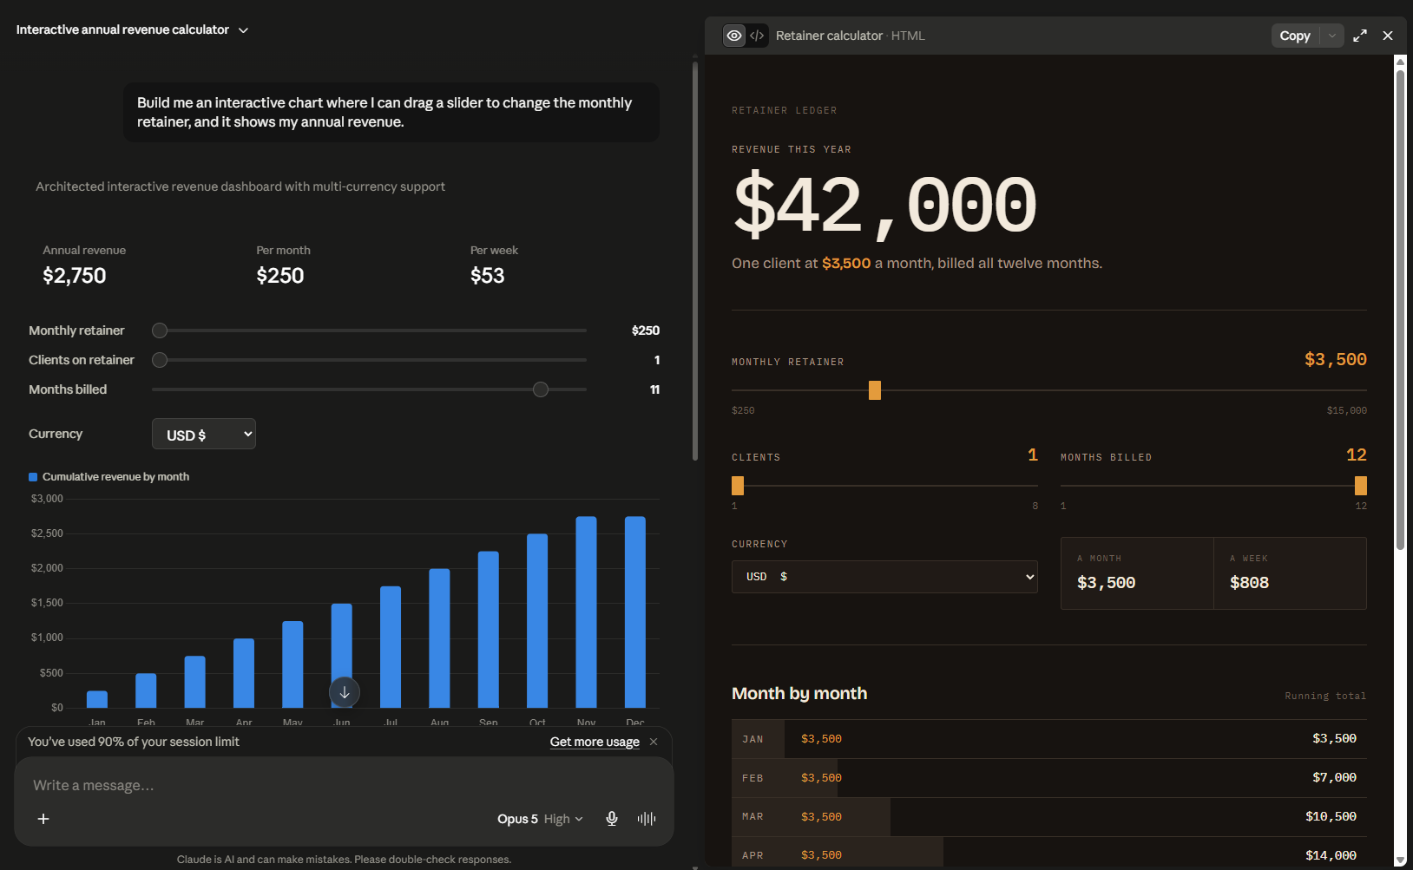Open the Get more usage link

click(595, 742)
